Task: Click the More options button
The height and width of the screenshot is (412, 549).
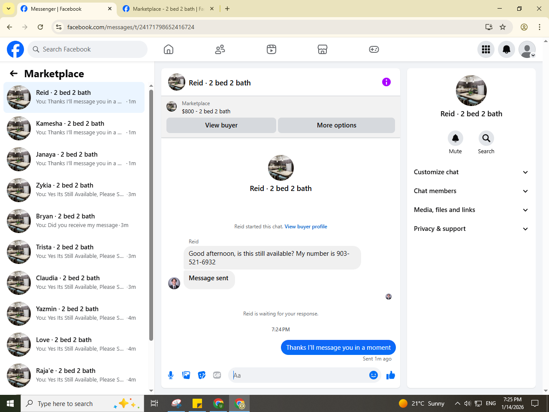Action: [337, 125]
